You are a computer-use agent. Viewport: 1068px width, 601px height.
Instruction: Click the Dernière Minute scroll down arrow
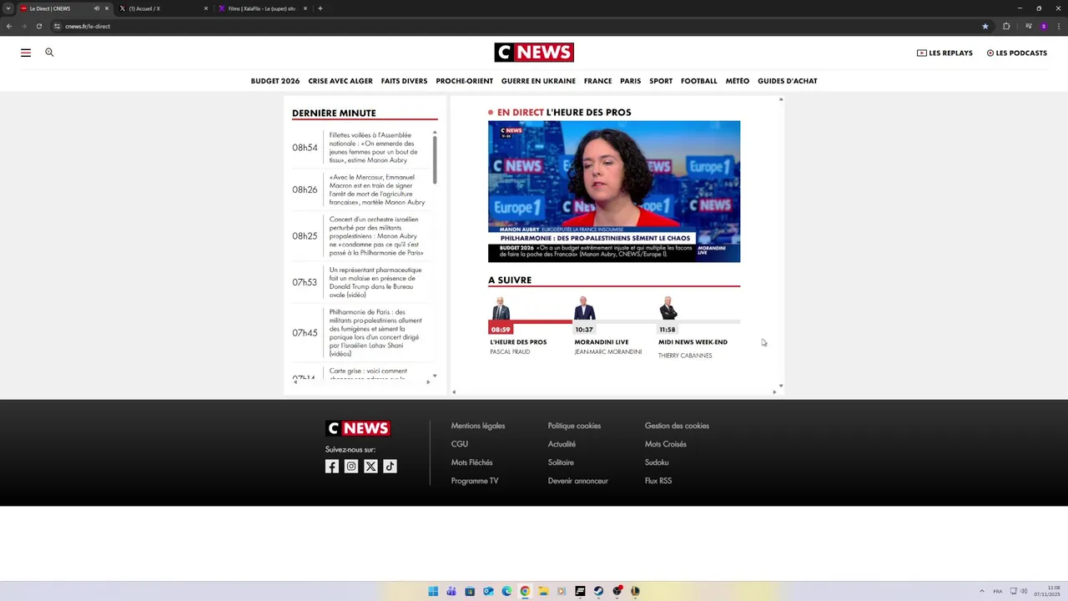click(435, 376)
